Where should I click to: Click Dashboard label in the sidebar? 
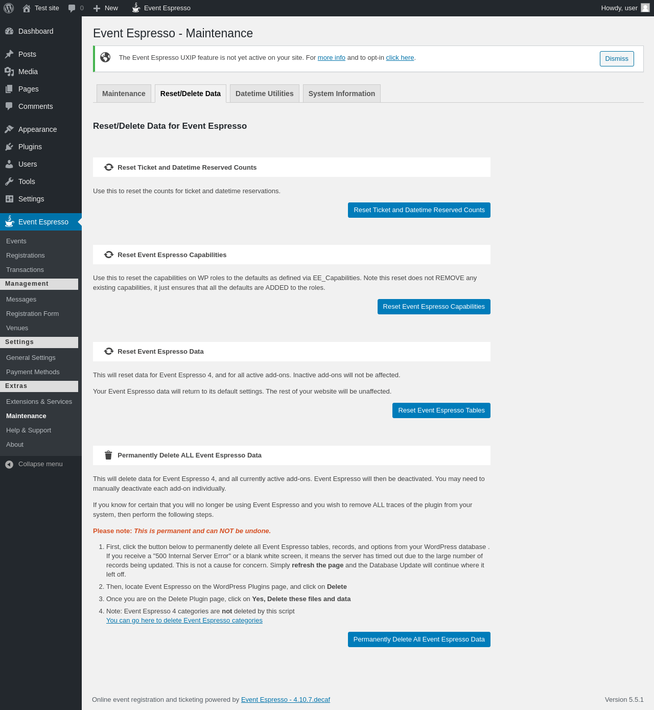pos(36,31)
